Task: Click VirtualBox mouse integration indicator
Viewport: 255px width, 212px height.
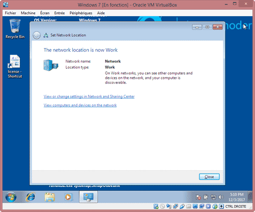Action: tap(215, 206)
